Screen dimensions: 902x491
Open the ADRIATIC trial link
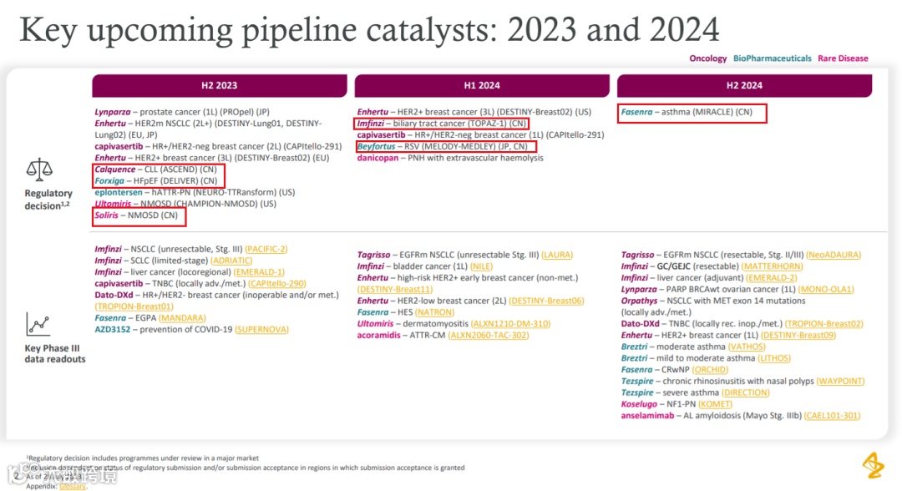tap(231, 261)
